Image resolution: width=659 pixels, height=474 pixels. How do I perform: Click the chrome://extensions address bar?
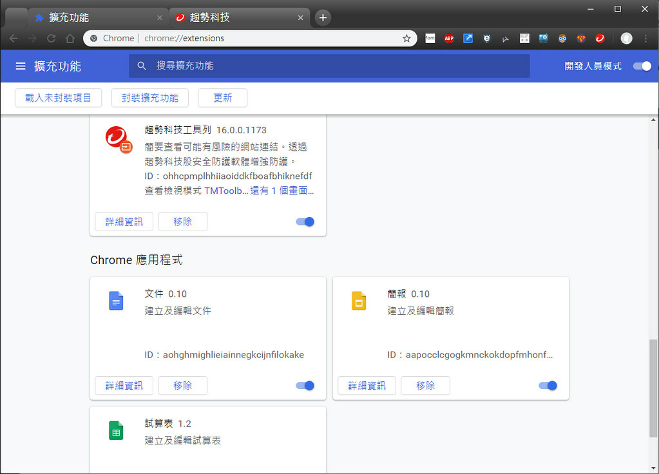coord(250,38)
